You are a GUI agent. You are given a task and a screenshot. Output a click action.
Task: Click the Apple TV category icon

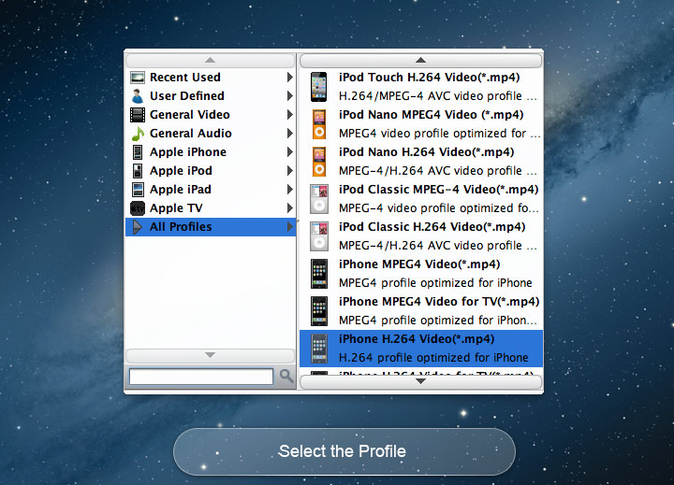click(x=138, y=208)
